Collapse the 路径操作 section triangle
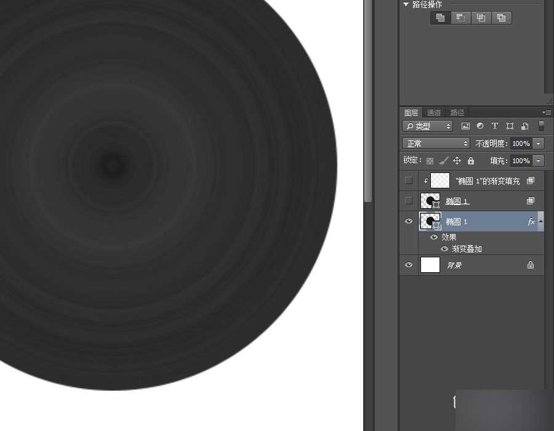 [x=406, y=4]
